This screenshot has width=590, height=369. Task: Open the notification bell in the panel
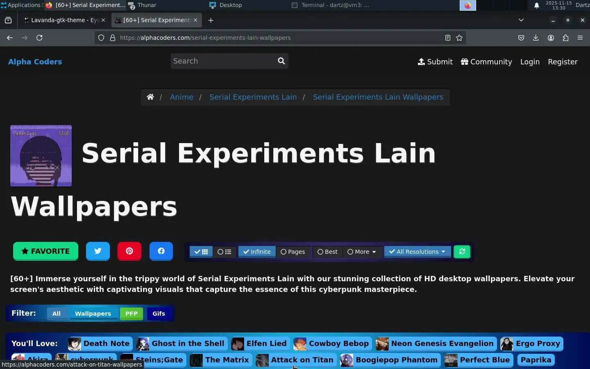pyautogui.click(x=536, y=5)
